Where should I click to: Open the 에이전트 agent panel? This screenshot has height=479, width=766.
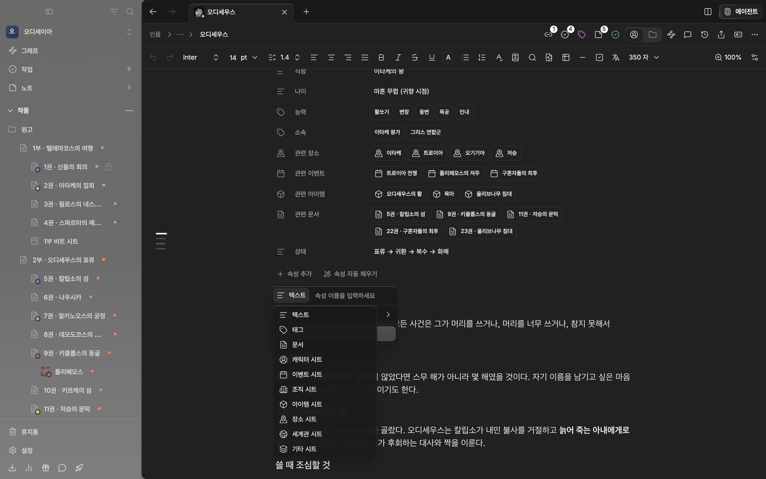coord(740,12)
